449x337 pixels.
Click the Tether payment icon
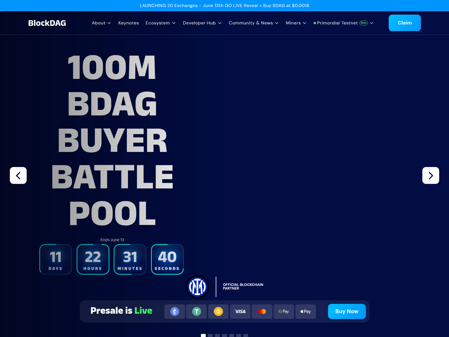(196, 311)
